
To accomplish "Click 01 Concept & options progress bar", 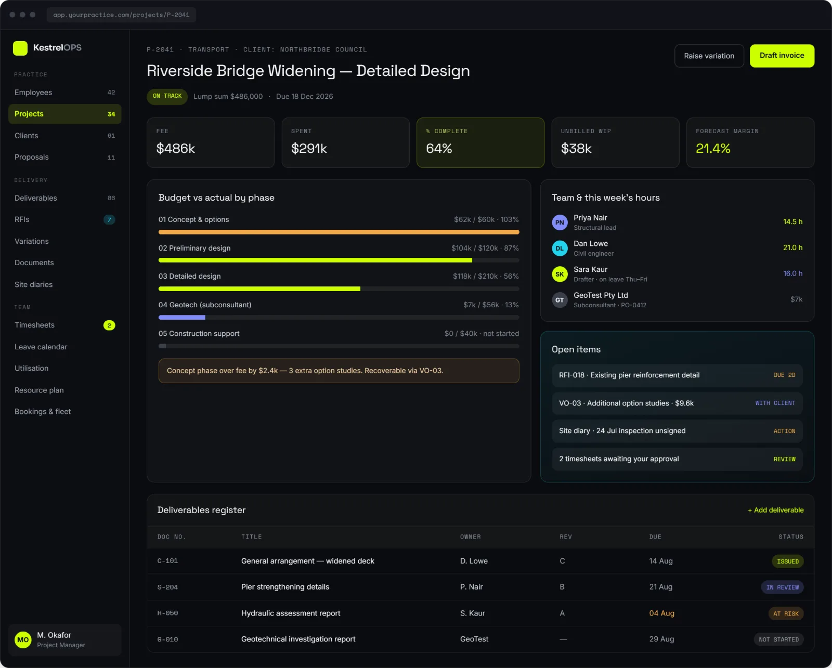I will (x=339, y=232).
